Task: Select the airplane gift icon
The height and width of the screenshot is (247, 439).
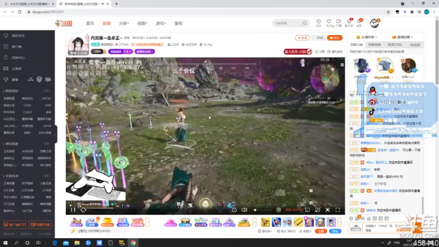Action: pyautogui.click(x=287, y=222)
